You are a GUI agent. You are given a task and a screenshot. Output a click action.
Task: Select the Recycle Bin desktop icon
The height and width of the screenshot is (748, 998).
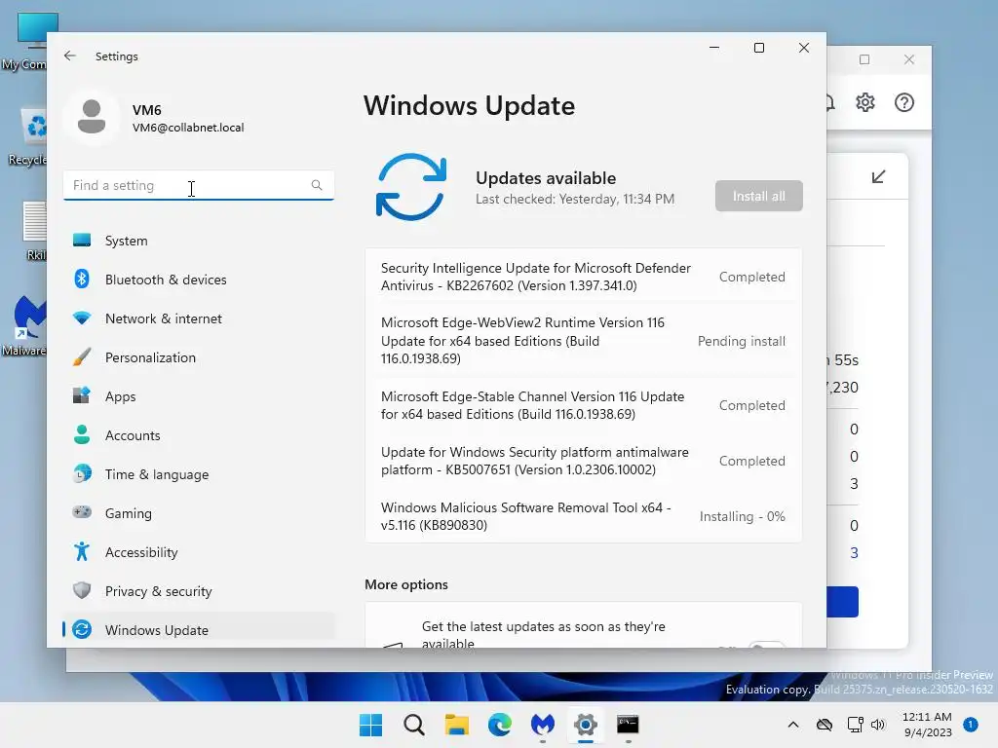click(28, 136)
